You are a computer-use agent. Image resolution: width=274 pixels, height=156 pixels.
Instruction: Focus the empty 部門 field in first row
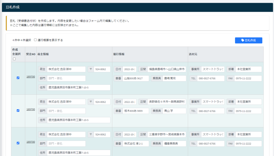point(66,79)
